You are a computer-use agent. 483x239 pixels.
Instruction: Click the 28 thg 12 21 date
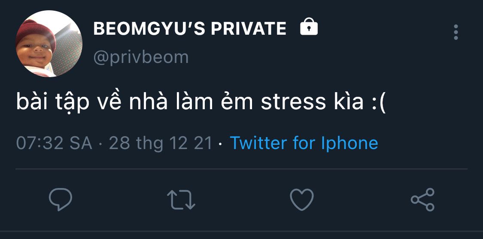pyautogui.click(x=161, y=143)
